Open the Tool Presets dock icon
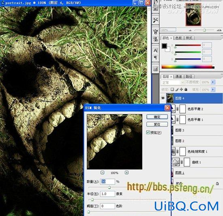The height and width of the screenshot is (216, 223). [x=155, y=20]
